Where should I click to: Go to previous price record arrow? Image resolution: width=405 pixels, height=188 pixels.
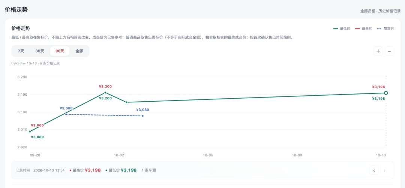[x=374, y=170]
